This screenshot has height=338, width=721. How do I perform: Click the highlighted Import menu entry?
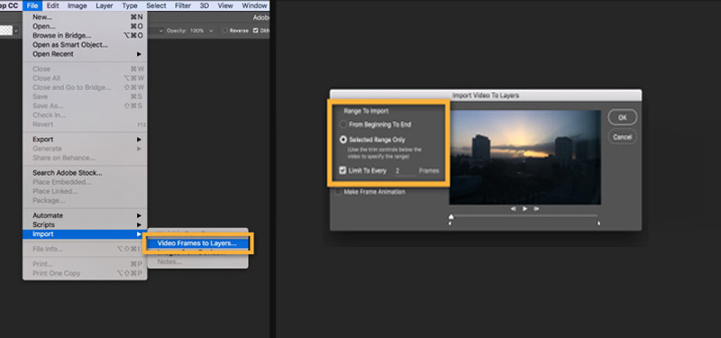85,234
